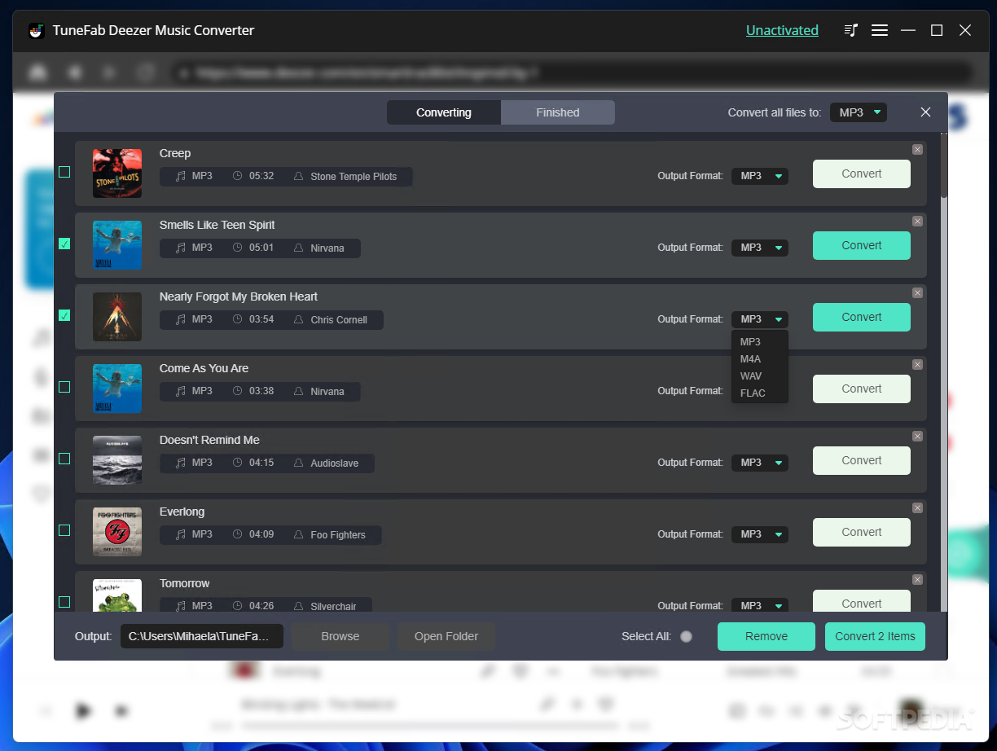Uncheck Smells Like Teen Spirit checkbox
This screenshot has width=997, height=751.
(x=64, y=244)
